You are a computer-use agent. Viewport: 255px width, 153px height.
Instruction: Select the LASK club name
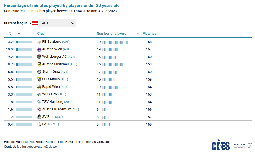46,124
